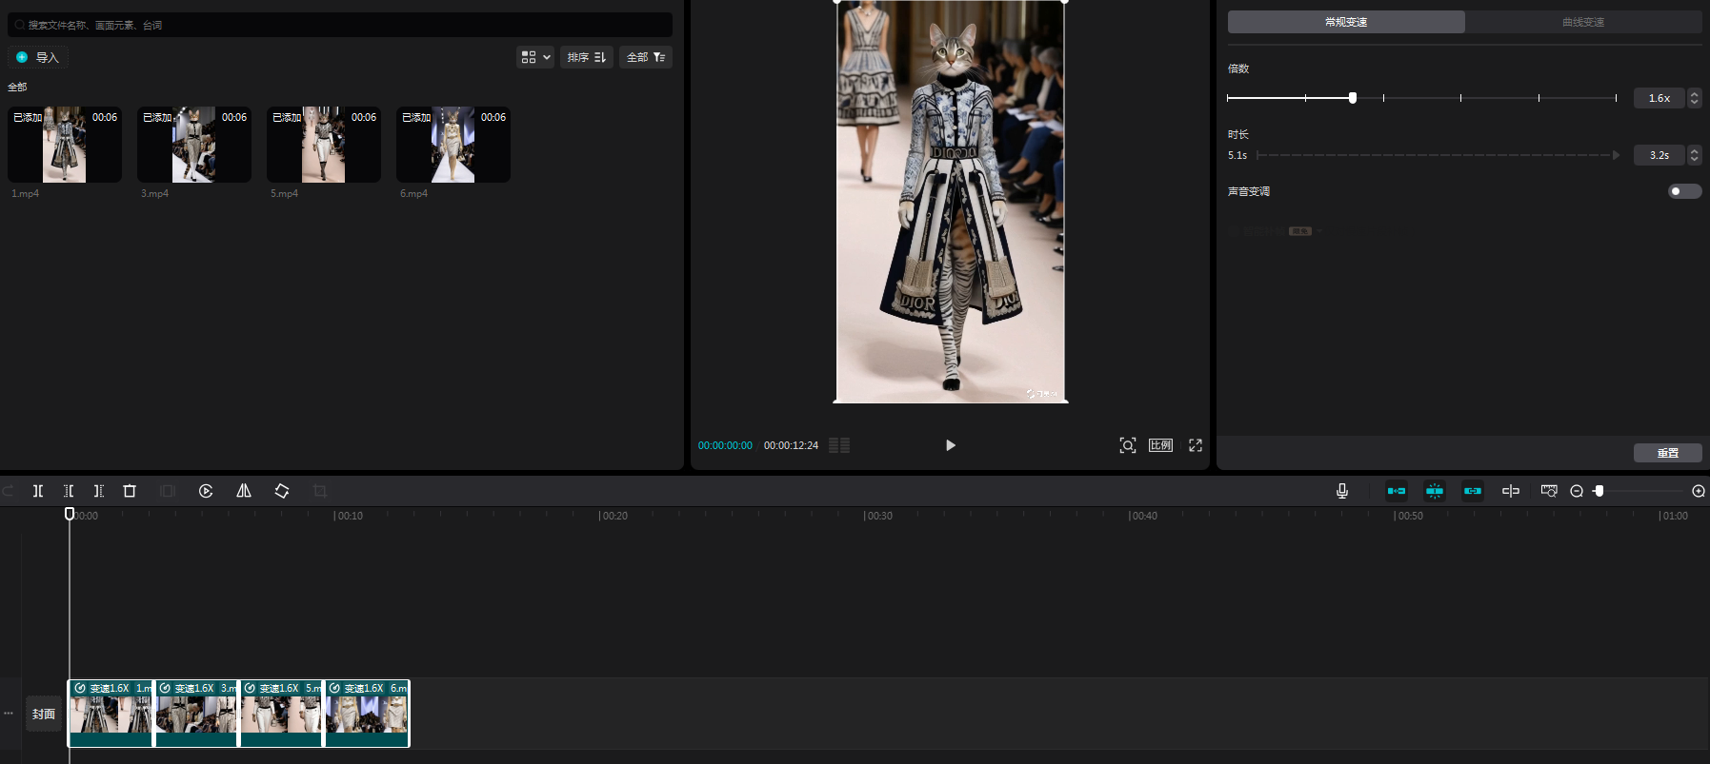The height and width of the screenshot is (764, 1710).
Task: Open the 排序 sort dropdown
Action: (x=587, y=57)
